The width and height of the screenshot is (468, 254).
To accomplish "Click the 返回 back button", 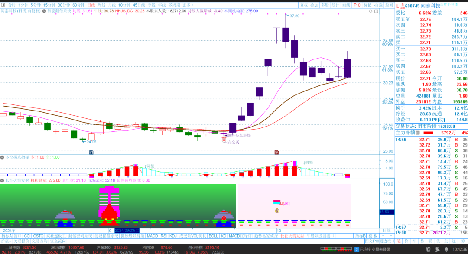I will coord(389,5).
